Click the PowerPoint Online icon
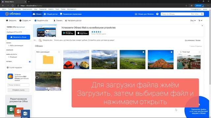 pyautogui.click(x=19, y=112)
